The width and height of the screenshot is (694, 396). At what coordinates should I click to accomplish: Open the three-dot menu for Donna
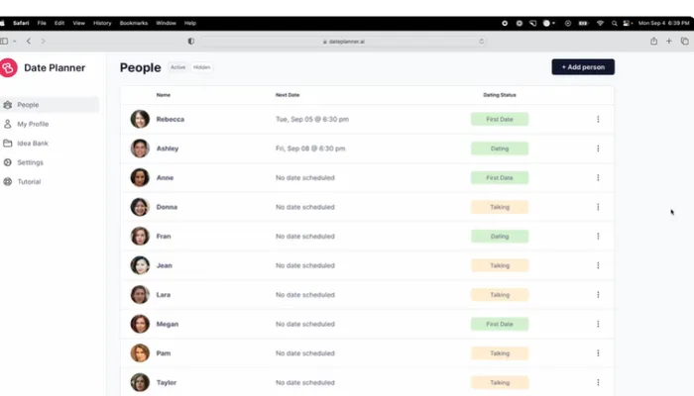click(x=598, y=207)
